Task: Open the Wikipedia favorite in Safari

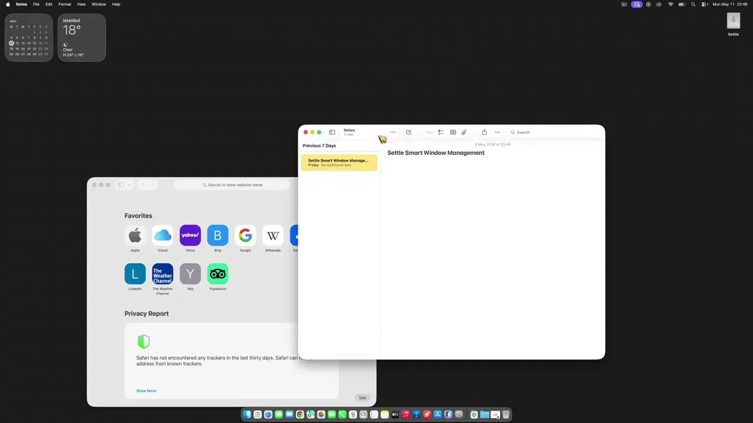Action: pos(273,236)
